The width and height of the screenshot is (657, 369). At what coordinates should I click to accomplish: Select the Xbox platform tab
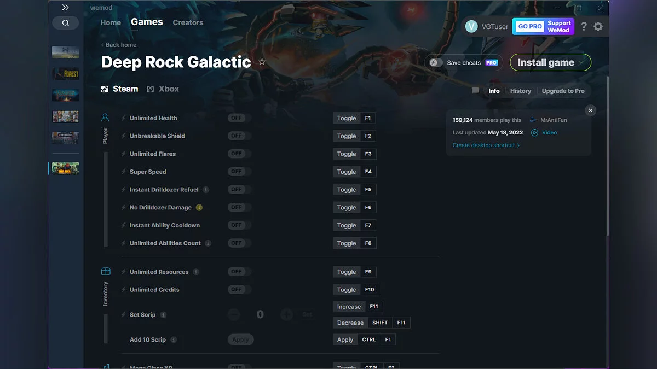point(163,89)
